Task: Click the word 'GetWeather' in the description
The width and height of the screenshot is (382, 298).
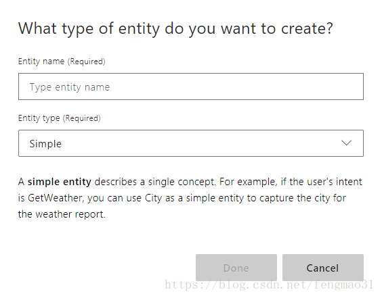Action: 56,198
